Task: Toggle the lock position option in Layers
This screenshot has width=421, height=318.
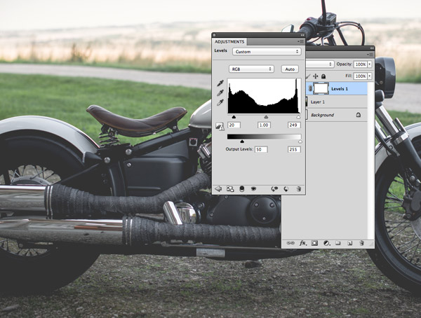Action: coord(316,76)
